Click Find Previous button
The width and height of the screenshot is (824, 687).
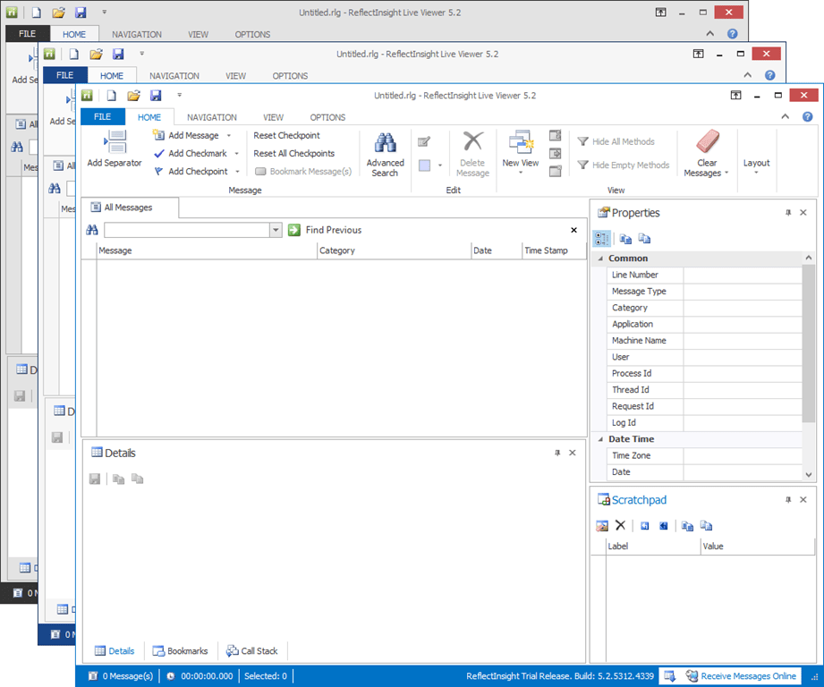(x=334, y=230)
